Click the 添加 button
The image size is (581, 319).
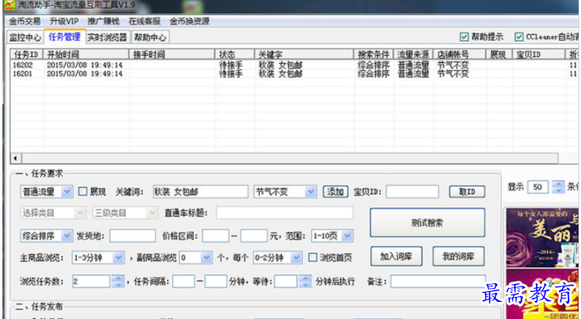click(335, 192)
